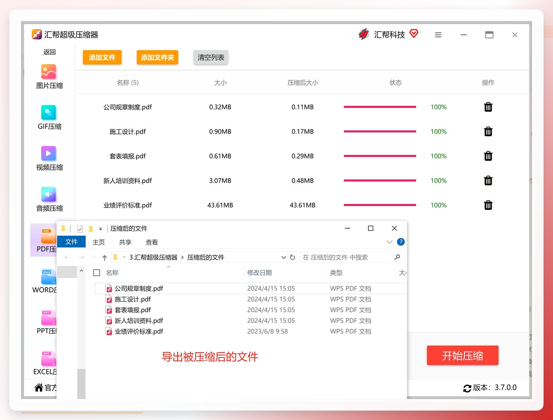Toggle the checkmark icon in Explorer quick access toolbar

80,229
